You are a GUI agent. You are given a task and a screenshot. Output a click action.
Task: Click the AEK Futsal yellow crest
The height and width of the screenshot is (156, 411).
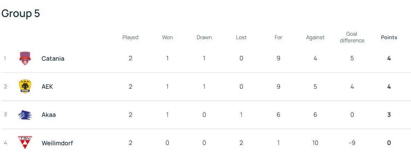(x=25, y=86)
